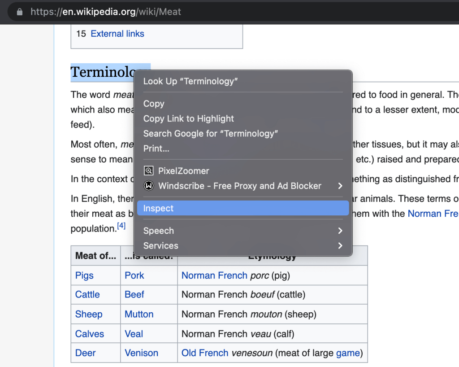This screenshot has height=367, width=459.
Task: Click the "Meat of..." table header
Action: pyautogui.click(x=96, y=256)
